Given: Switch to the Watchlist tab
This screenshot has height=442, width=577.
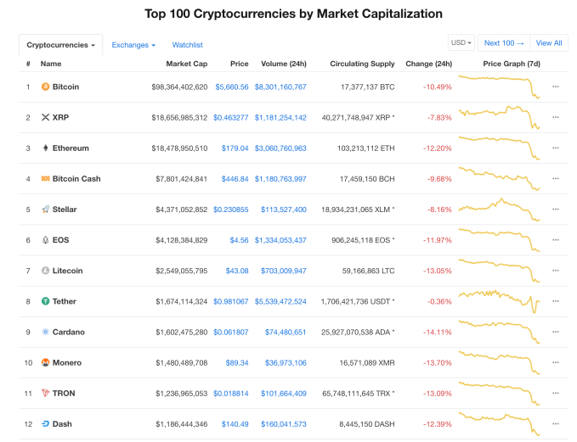Looking at the screenshot, I should click(x=187, y=44).
